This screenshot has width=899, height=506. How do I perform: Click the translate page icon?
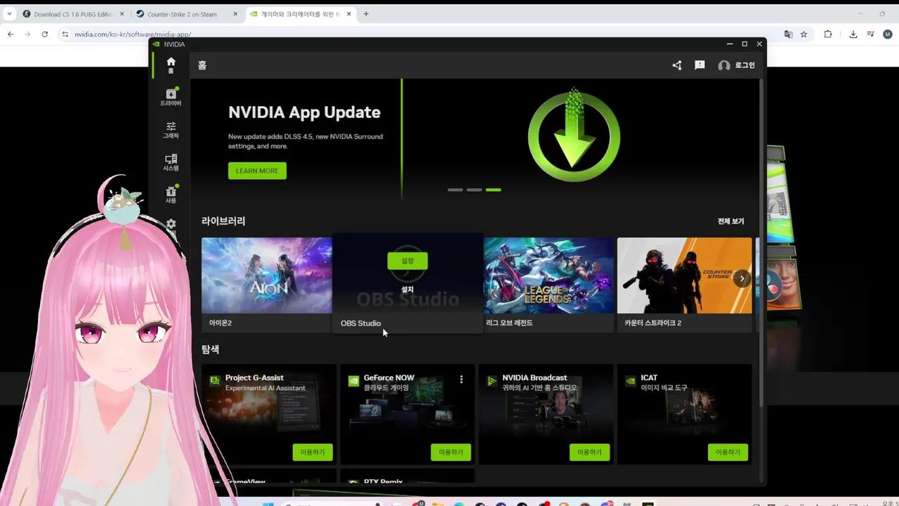point(788,34)
